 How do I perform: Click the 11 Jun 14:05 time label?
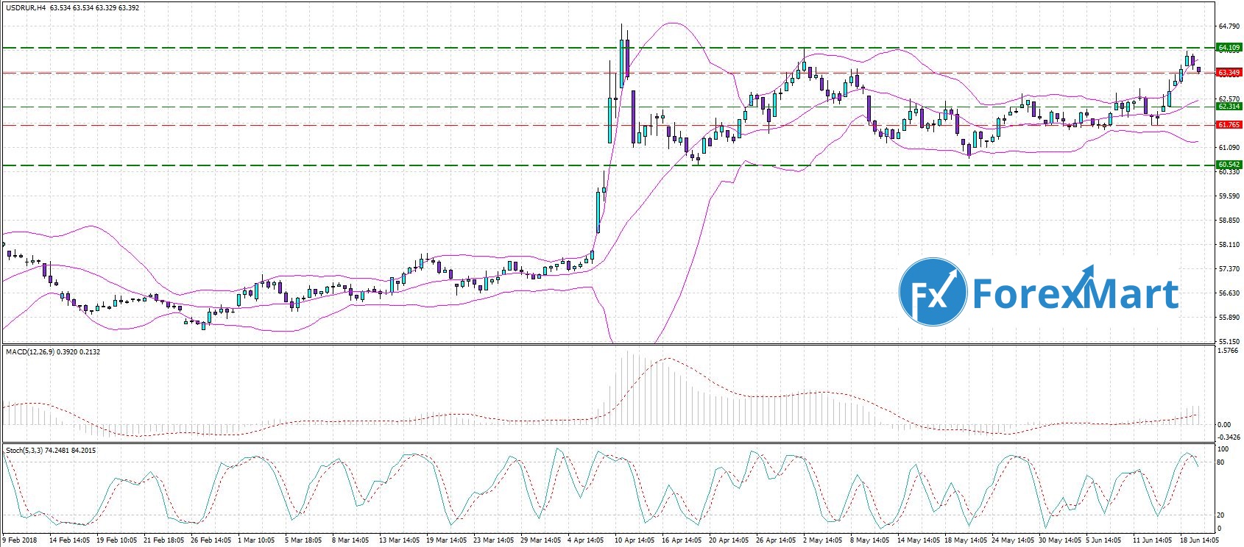[1153, 540]
